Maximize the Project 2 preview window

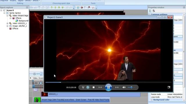point(165,17)
